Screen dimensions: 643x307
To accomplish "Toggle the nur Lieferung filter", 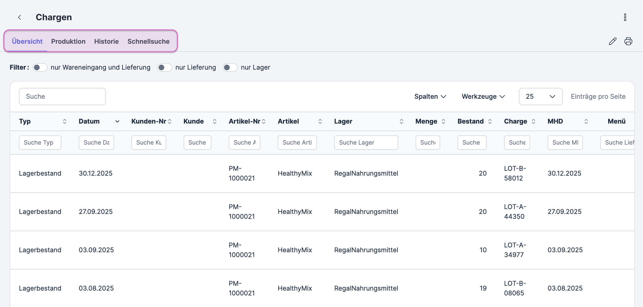I will (x=164, y=67).
